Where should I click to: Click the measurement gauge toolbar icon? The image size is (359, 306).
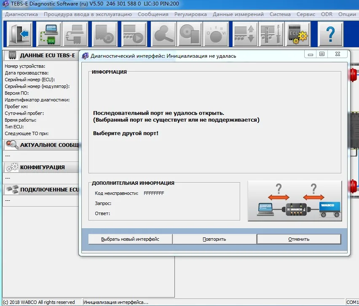coord(217,34)
